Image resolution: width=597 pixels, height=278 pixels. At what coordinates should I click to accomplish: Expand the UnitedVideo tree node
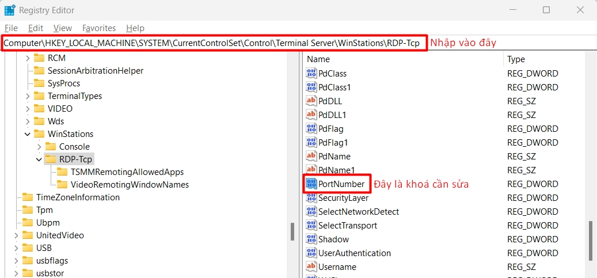(16, 235)
